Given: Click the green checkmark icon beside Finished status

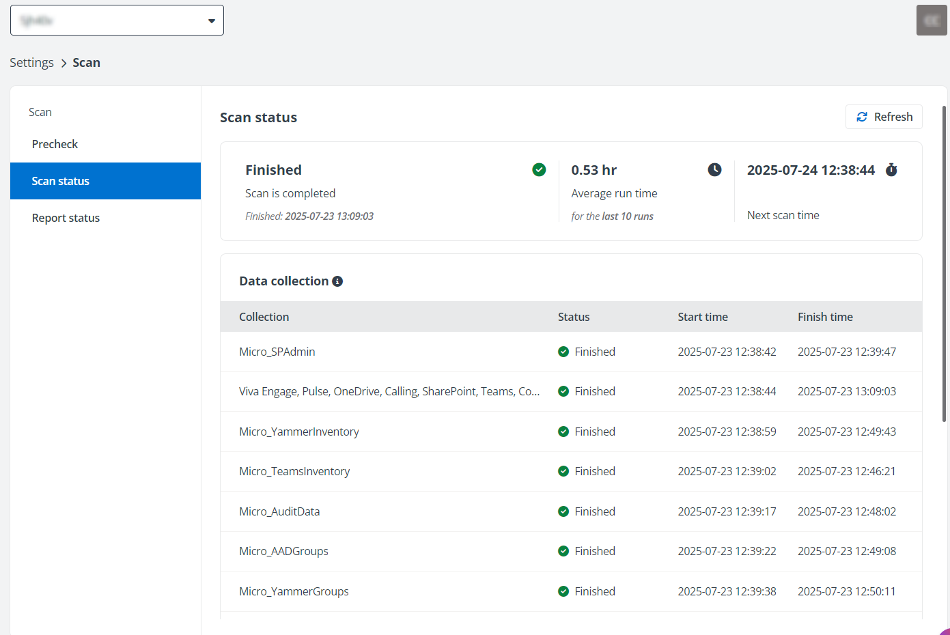Looking at the screenshot, I should (x=539, y=169).
